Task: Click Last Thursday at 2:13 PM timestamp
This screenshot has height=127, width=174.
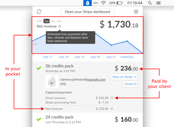Action: tap(63, 122)
